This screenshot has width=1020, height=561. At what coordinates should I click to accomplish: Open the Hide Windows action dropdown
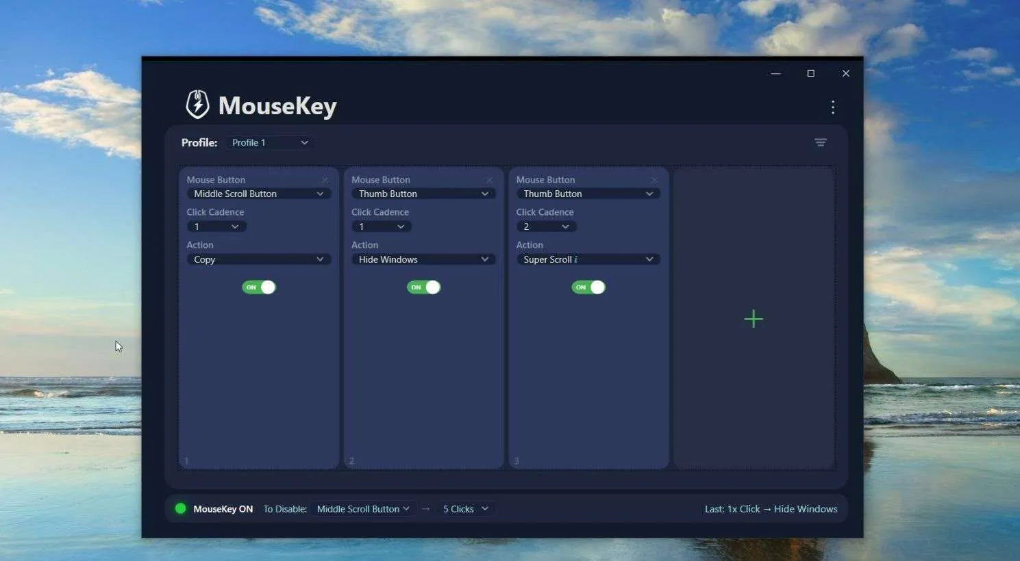pos(424,259)
